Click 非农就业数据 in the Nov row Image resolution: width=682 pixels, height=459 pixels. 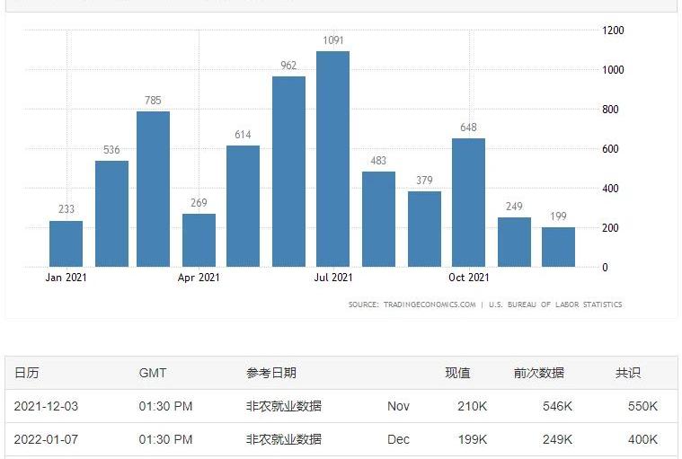pyautogui.click(x=283, y=406)
